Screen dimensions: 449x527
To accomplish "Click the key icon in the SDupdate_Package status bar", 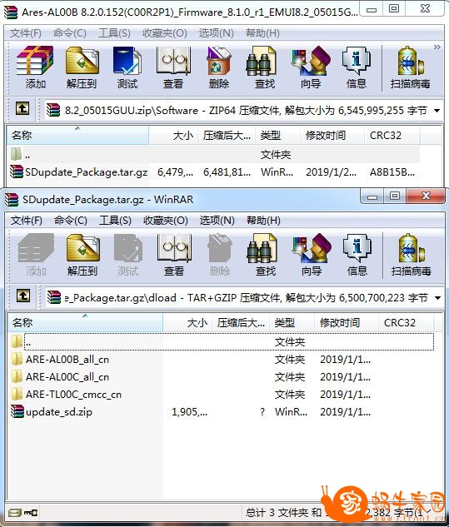I will pyautogui.click(x=31, y=513).
